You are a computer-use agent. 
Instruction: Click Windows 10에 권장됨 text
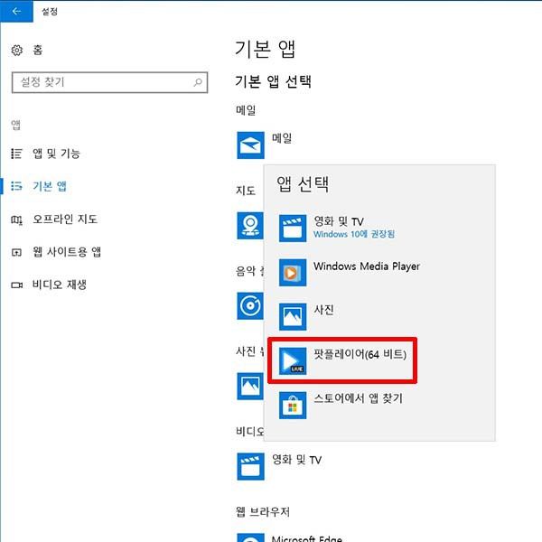pyautogui.click(x=354, y=234)
